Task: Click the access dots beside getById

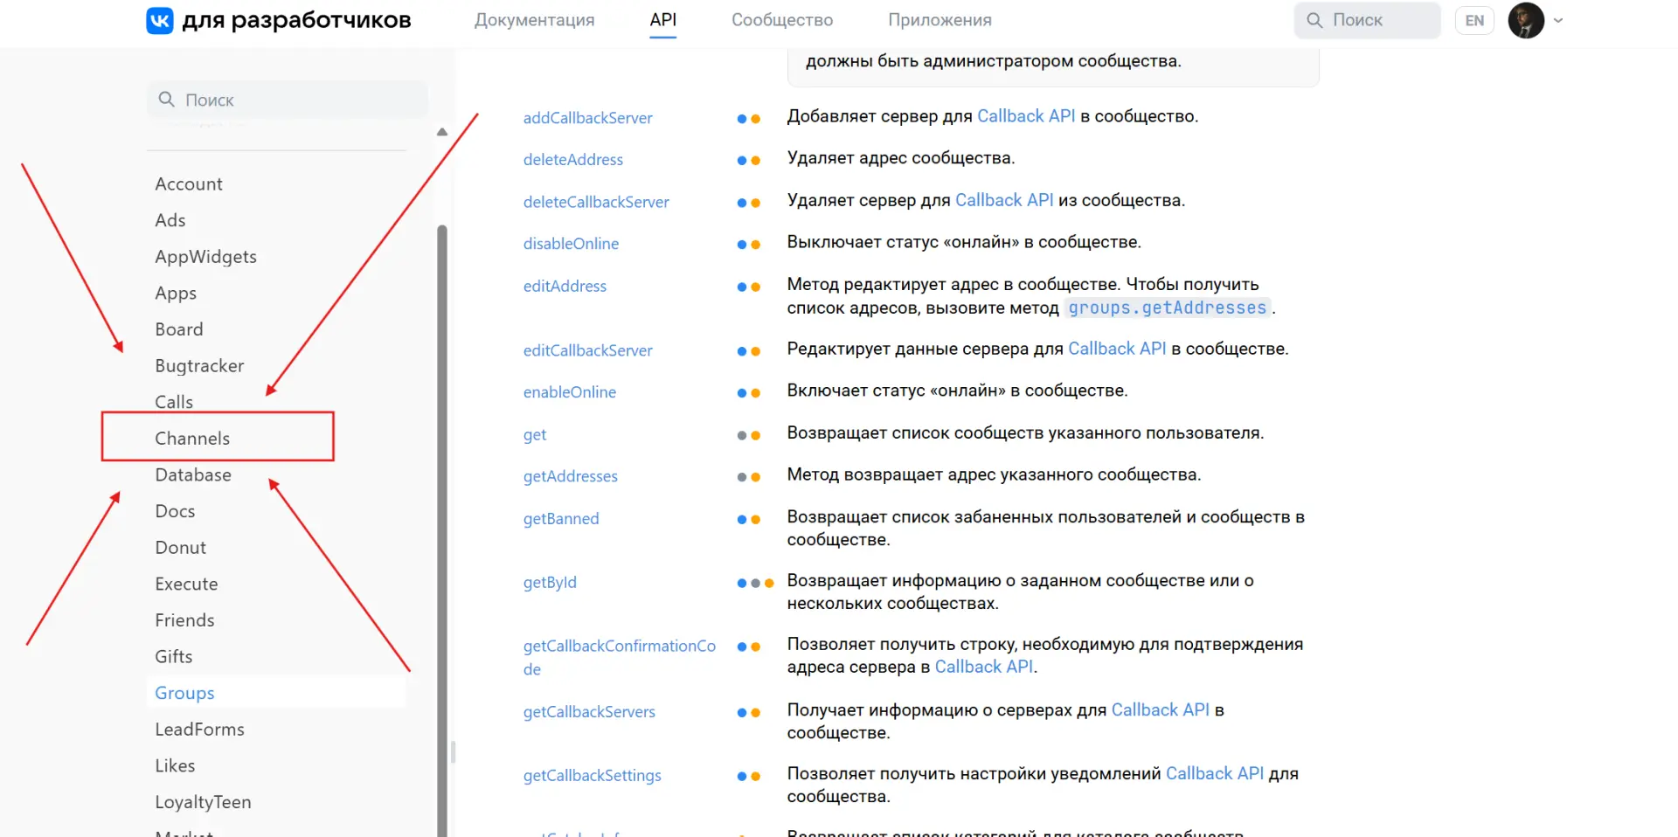Action: (755, 583)
